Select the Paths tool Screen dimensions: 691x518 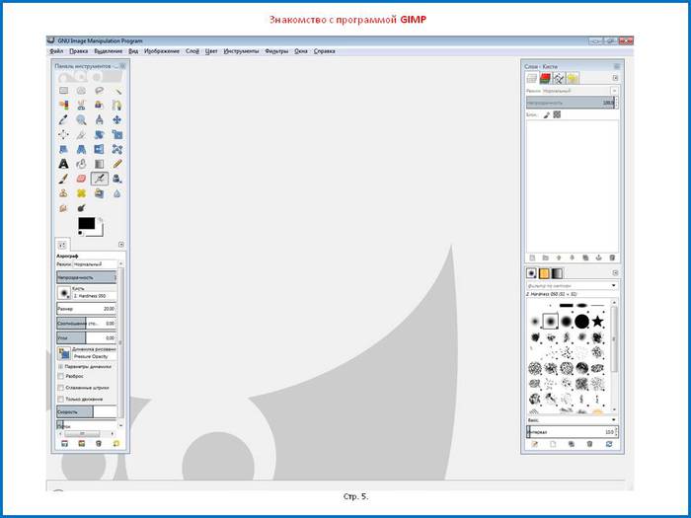coord(117,105)
